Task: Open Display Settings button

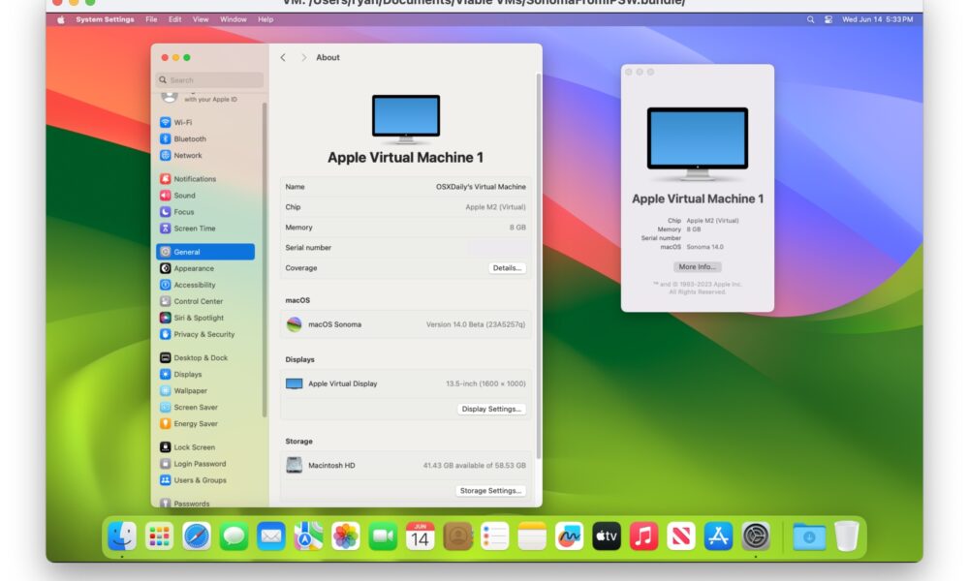Action: 491,409
